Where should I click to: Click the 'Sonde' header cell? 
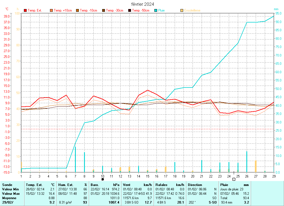pos(7,185)
